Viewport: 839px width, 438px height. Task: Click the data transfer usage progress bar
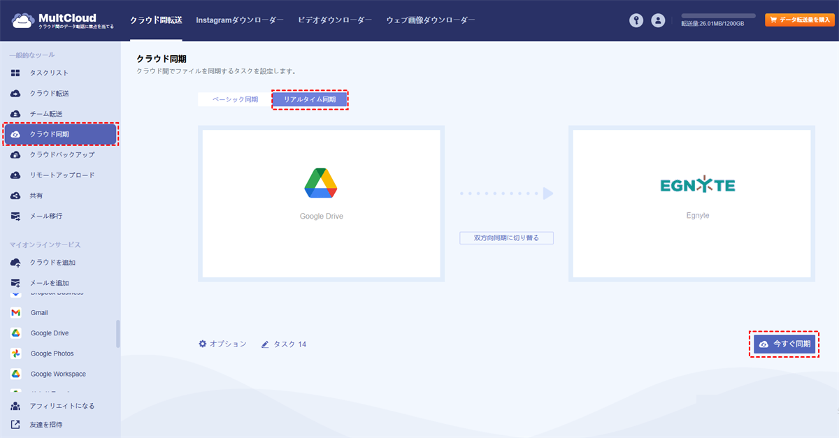[x=718, y=15]
